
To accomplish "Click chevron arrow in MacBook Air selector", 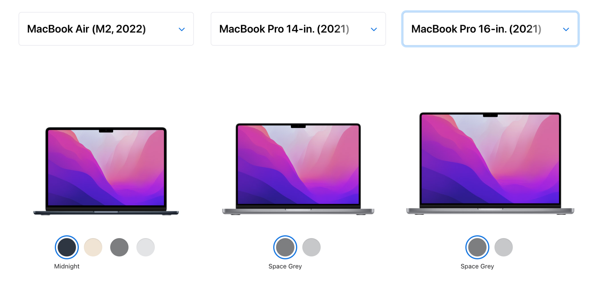I will (x=182, y=29).
